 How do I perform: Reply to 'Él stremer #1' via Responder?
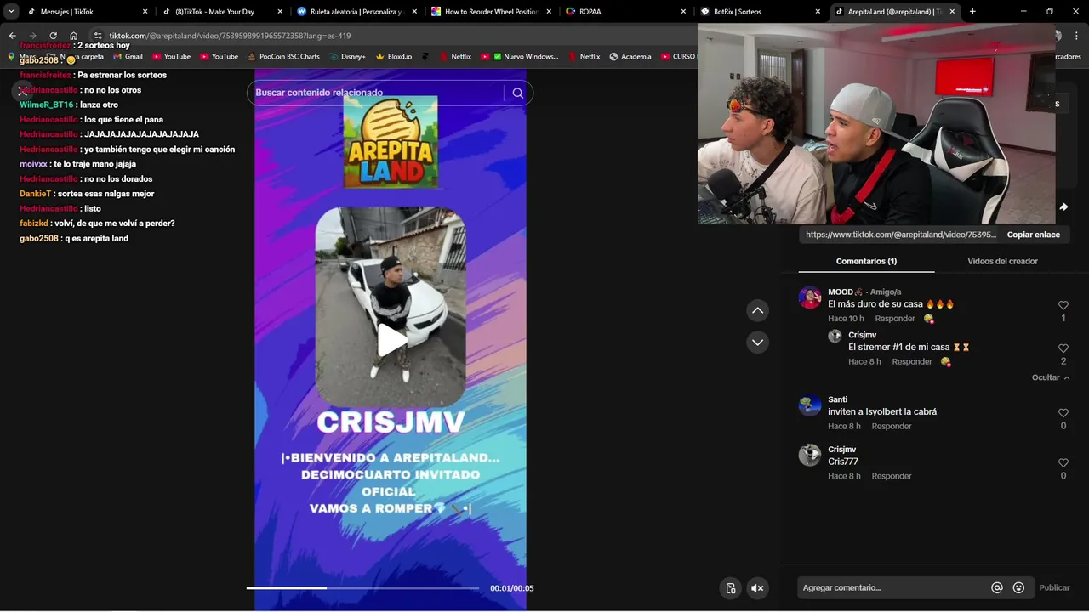(912, 362)
